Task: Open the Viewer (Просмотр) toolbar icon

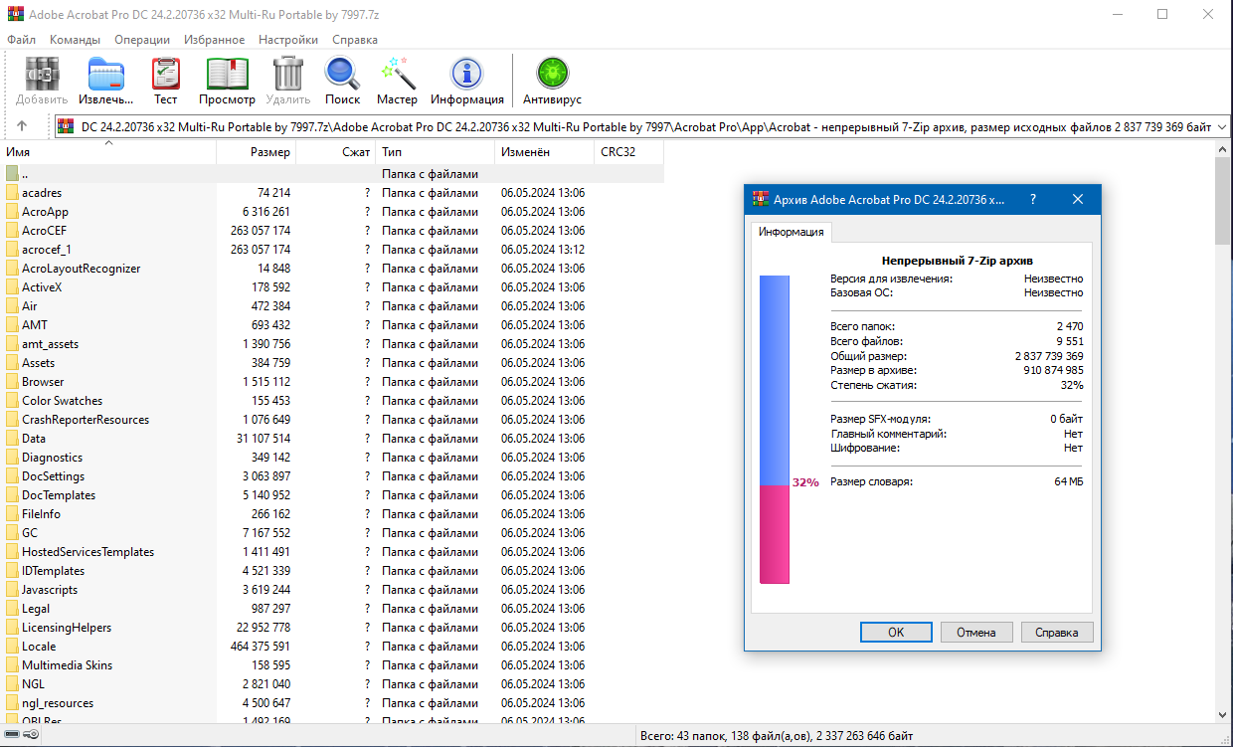Action: [x=227, y=81]
